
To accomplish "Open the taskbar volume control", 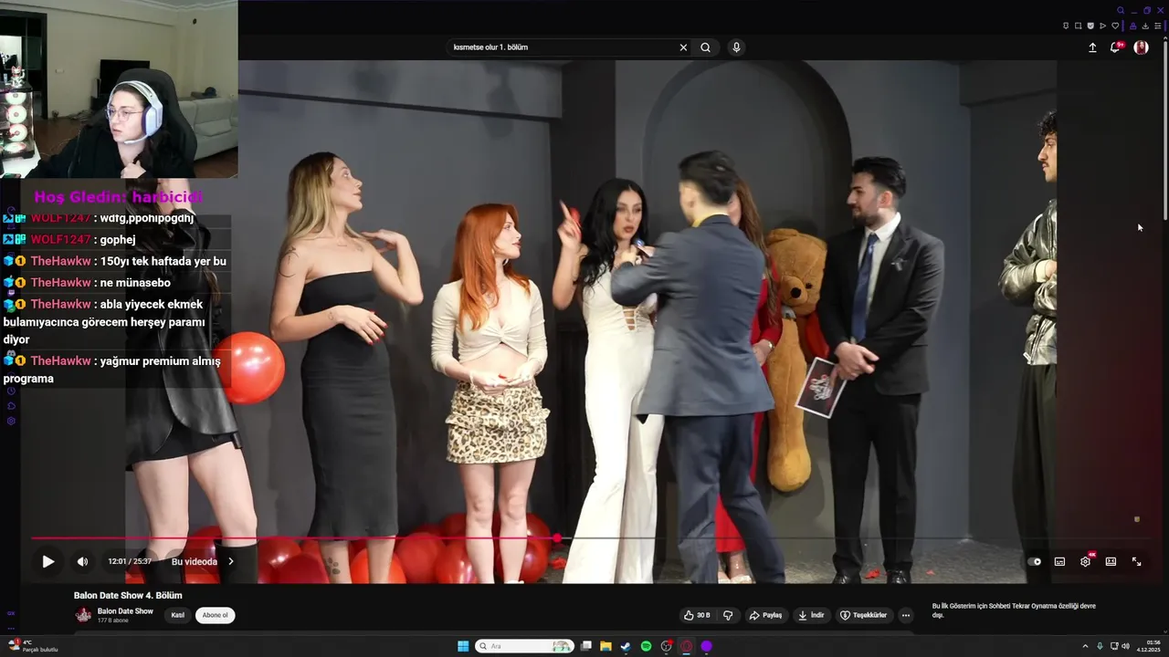I will pos(1125,646).
